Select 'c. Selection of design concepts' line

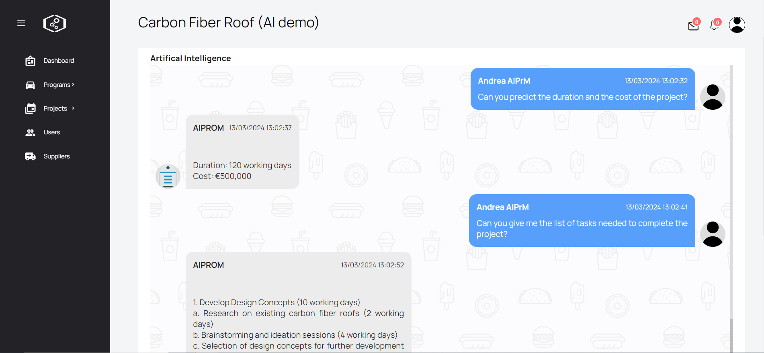[x=298, y=346]
